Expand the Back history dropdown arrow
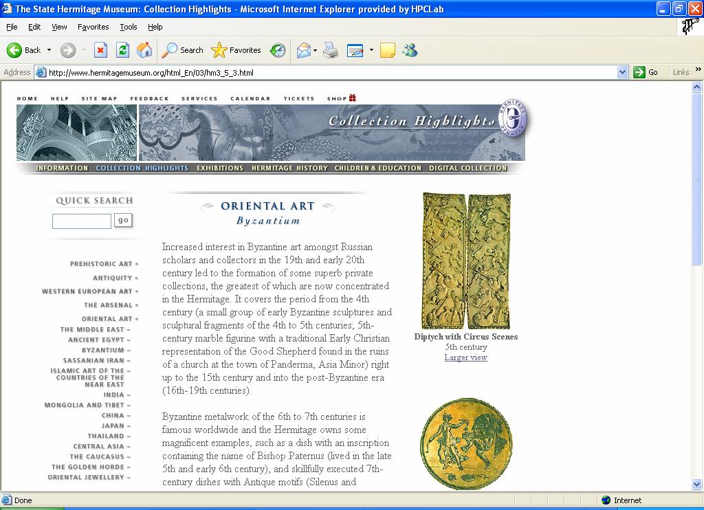 click(49, 50)
